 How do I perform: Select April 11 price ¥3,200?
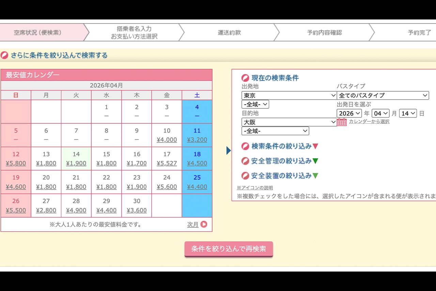(197, 140)
